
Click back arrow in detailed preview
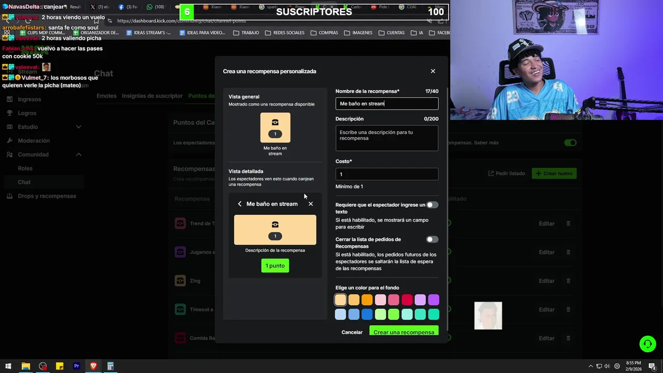[240, 204]
